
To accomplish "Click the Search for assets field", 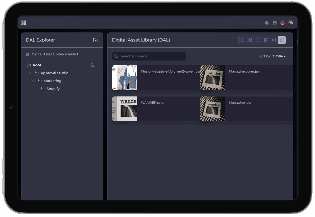I will coord(149,56).
